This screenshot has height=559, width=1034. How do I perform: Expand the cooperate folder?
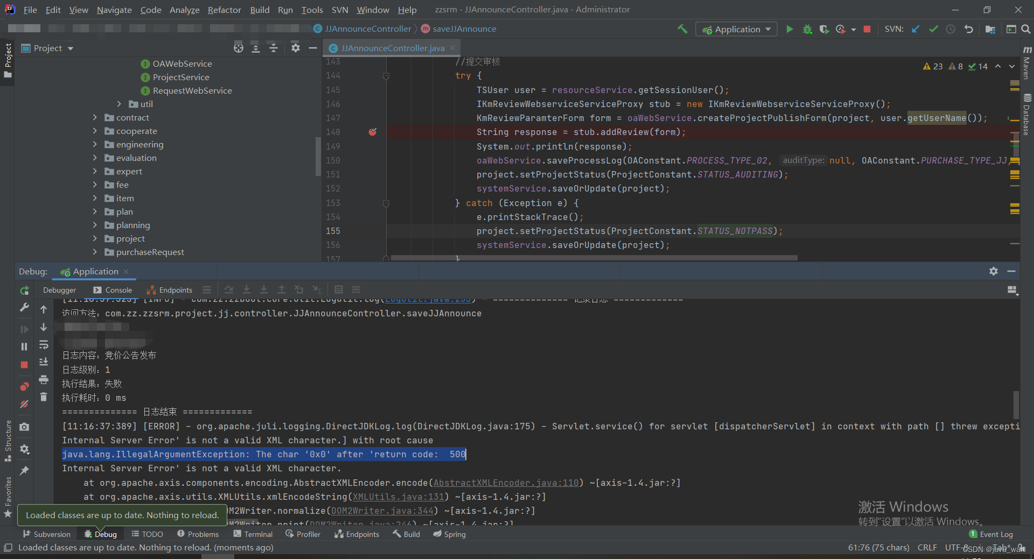coord(95,131)
